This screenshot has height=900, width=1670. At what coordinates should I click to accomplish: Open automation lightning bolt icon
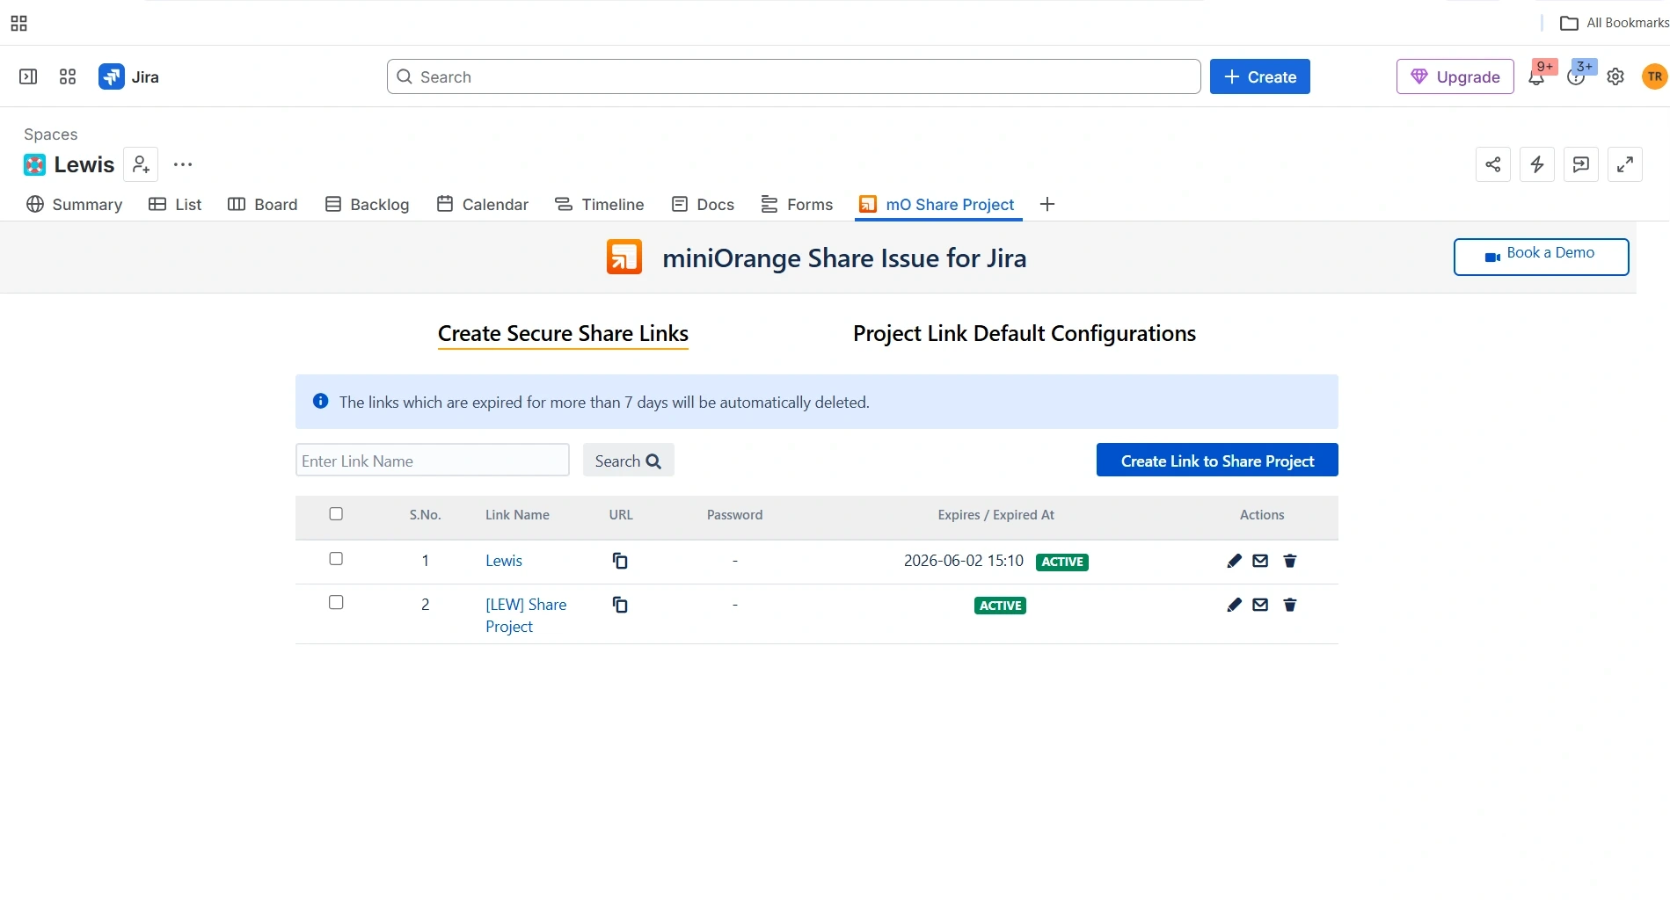click(x=1537, y=164)
